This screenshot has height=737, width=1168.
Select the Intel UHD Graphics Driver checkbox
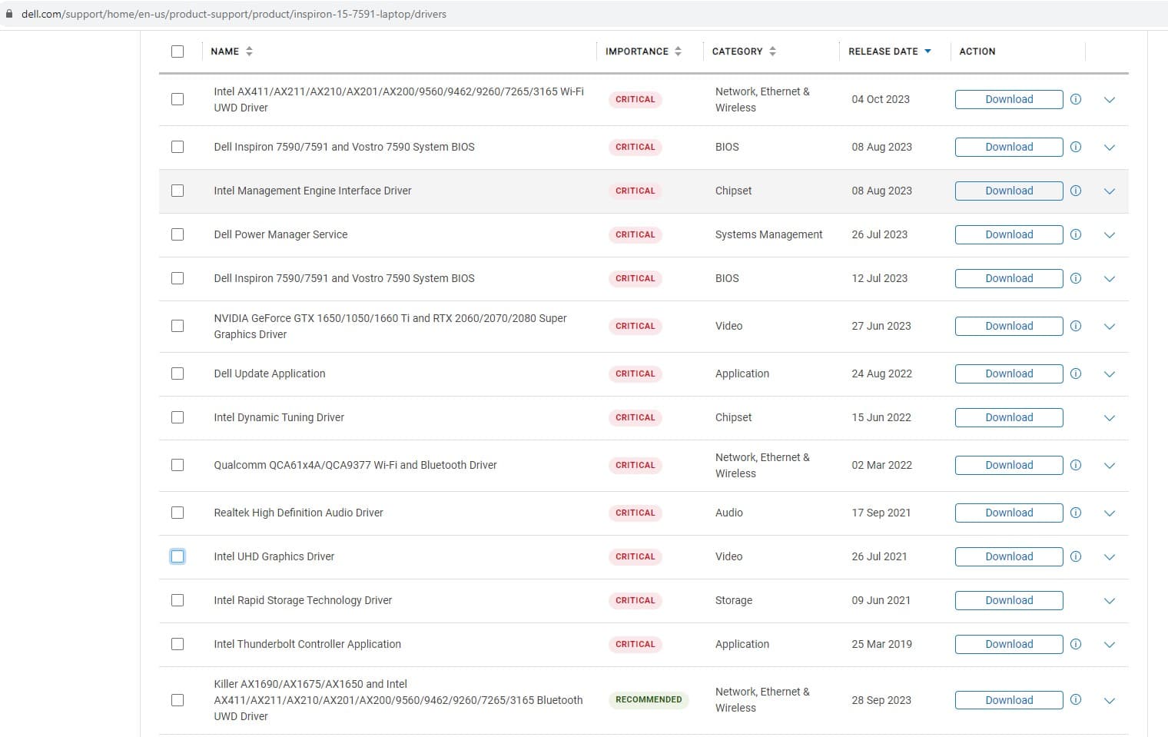click(x=178, y=556)
